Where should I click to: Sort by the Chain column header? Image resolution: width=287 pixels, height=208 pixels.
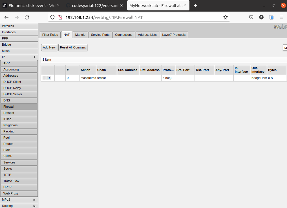106,70
